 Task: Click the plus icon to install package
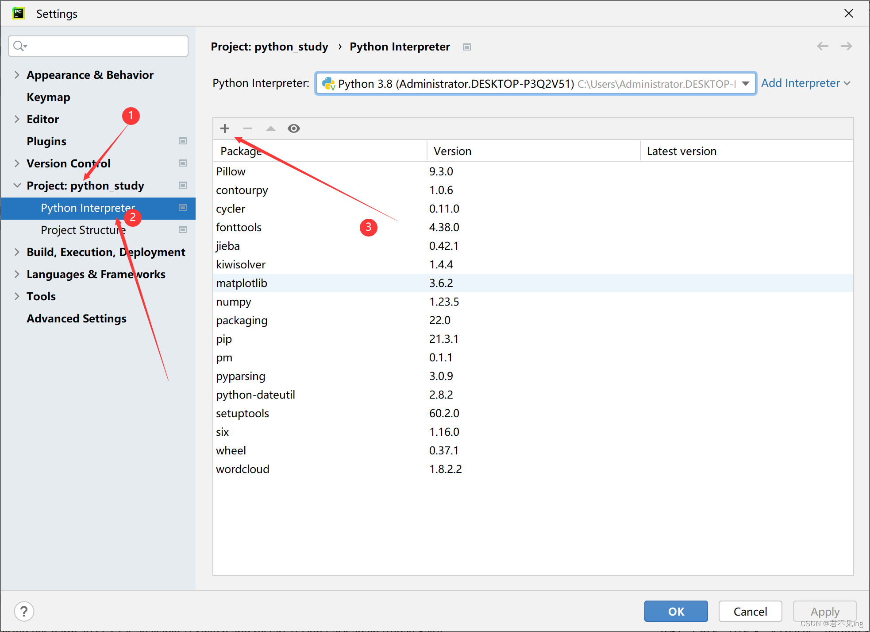coord(225,128)
